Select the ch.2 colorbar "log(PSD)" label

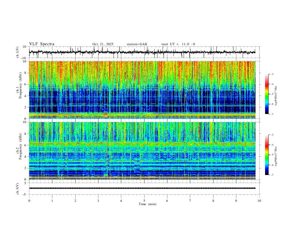click(x=276, y=157)
